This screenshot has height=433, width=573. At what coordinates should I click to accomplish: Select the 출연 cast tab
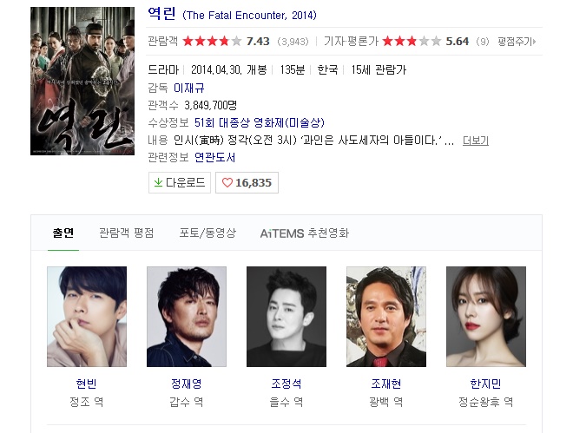pyautogui.click(x=63, y=233)
